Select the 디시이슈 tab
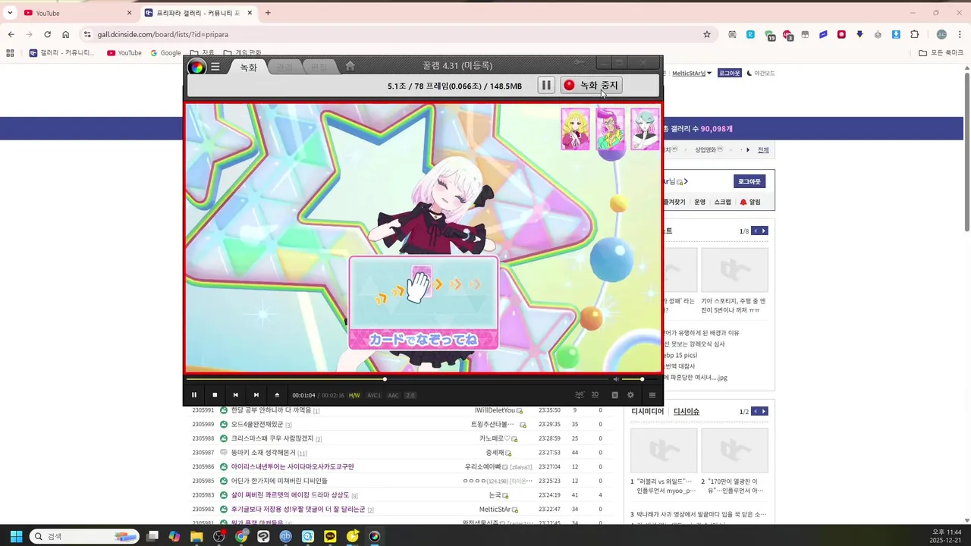The height and width of the screenshot is (546, 971). point(687,412)
